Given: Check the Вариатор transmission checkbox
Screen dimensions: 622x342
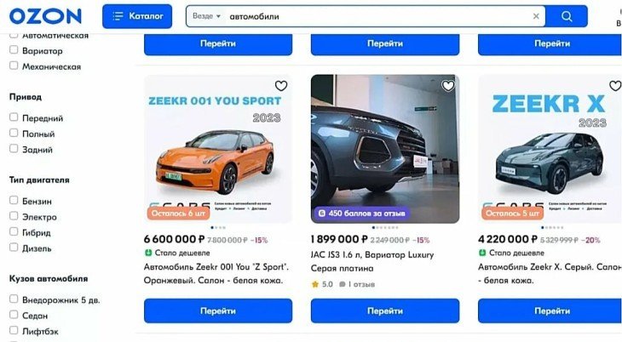Looking at the screenshot, I should 14,50.
